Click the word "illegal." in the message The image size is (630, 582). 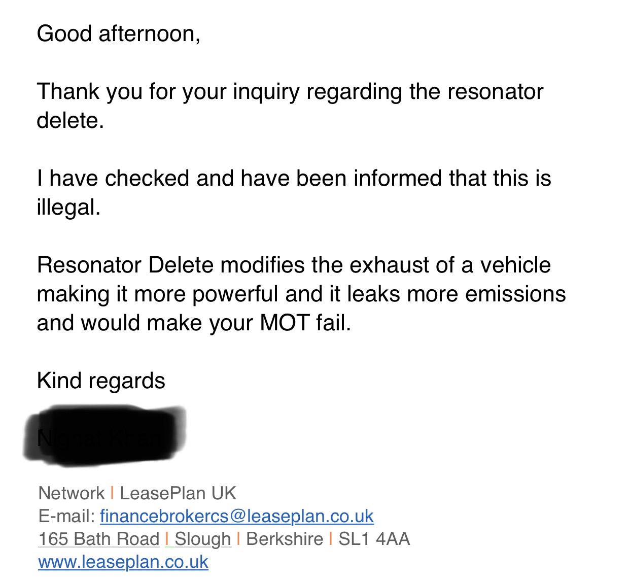pos(69,207)
